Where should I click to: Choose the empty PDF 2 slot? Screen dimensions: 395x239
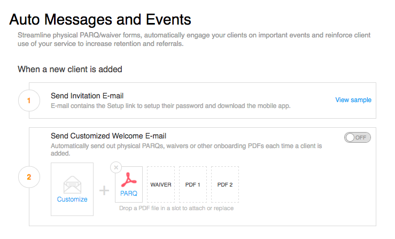coord(224,184)
